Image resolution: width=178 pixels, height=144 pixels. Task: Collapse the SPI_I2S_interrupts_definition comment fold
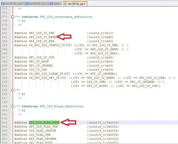coord(13,17)
